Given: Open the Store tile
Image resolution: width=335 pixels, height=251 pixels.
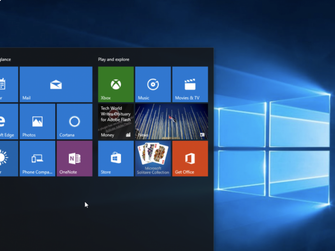Looking at the screenshot, I should pos(116,158).
